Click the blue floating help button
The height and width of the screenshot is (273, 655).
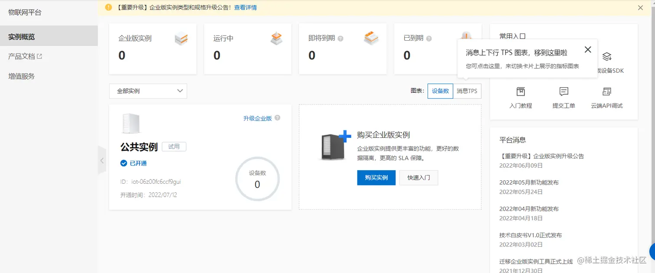pos(652,251)
